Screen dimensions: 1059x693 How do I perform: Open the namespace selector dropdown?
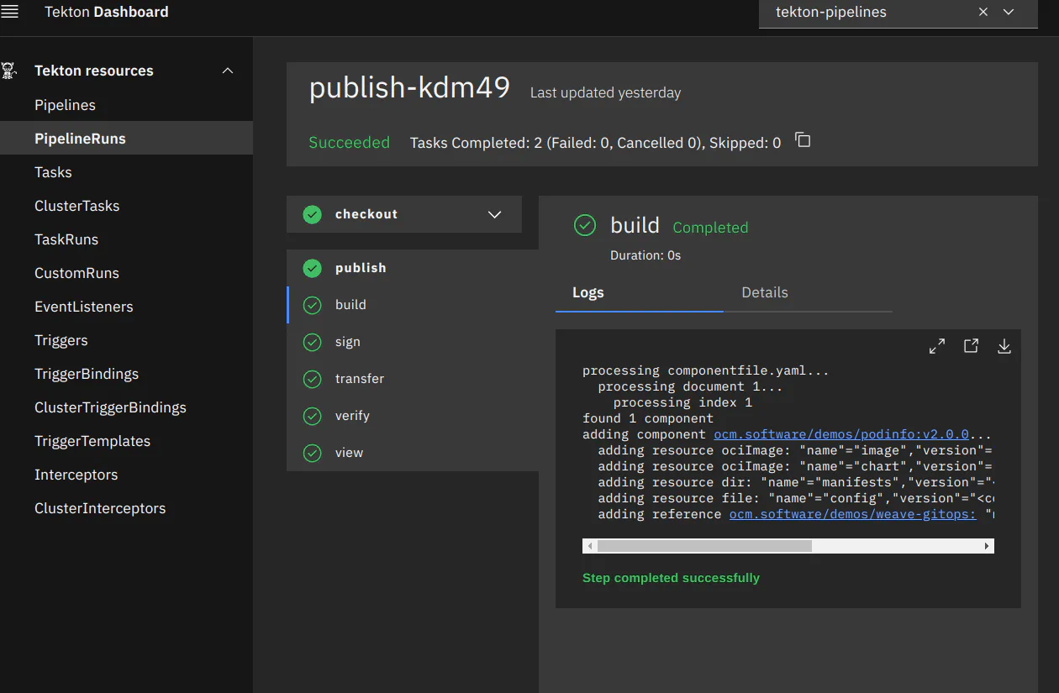(x=1007, y=13)
